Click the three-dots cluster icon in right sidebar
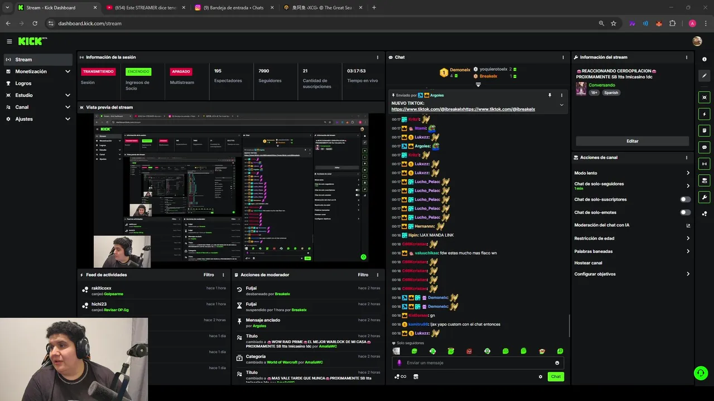Image resolution: width=714 pixels, height=401 pixels. pyautogui.click(x=704, y=213)
